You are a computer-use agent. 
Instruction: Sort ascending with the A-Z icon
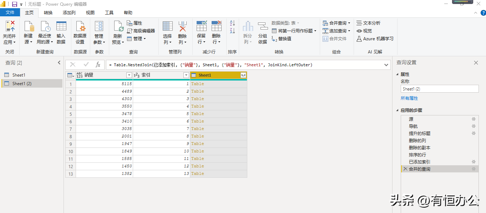232,23
